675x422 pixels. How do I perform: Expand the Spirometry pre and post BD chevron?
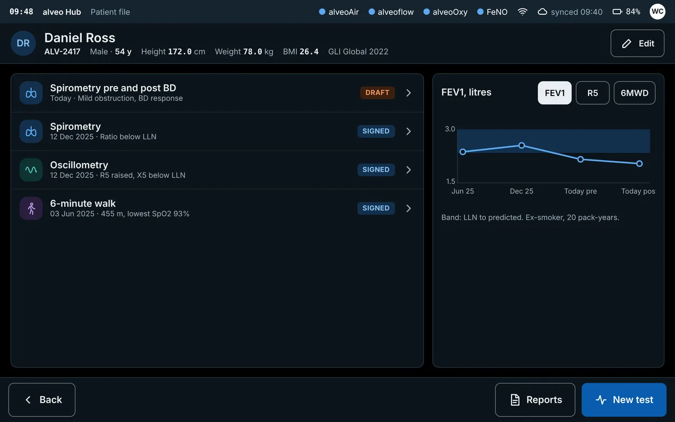[x=409, y=93]
